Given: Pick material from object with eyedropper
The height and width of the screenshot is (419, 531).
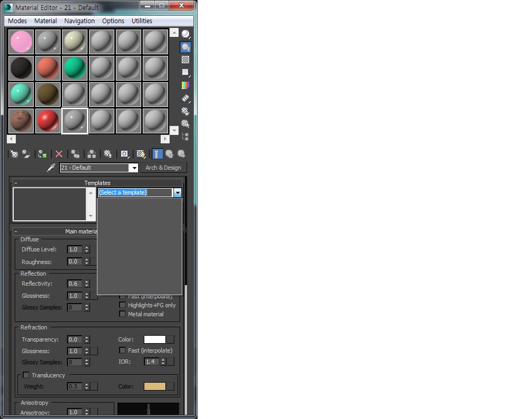Looking at the screenshot, I should (51, 167).
